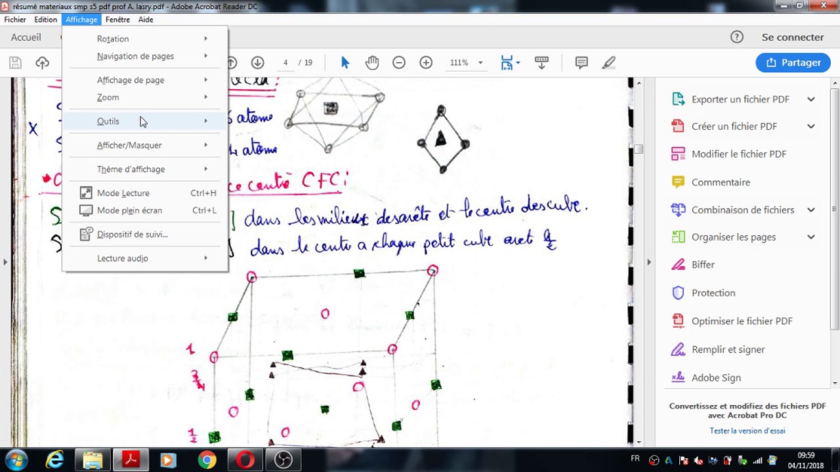
Task: Expand the Exporter un fichier PDF chevron
Action: (x=811, y=99)
